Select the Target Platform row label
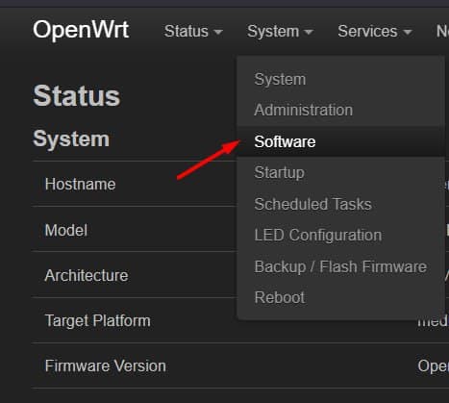The image size is (449, 403). coord(98,321)
